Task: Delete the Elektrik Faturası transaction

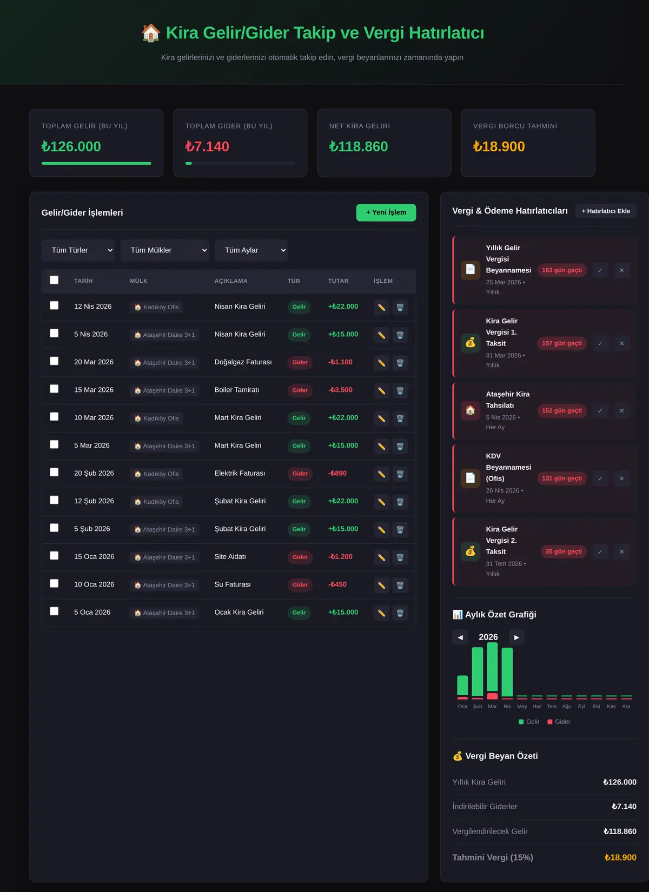Action: (400, 474)
